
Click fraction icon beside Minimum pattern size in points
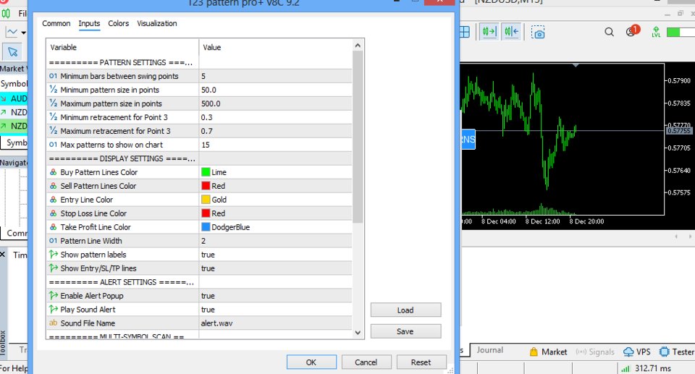(53, 90)
